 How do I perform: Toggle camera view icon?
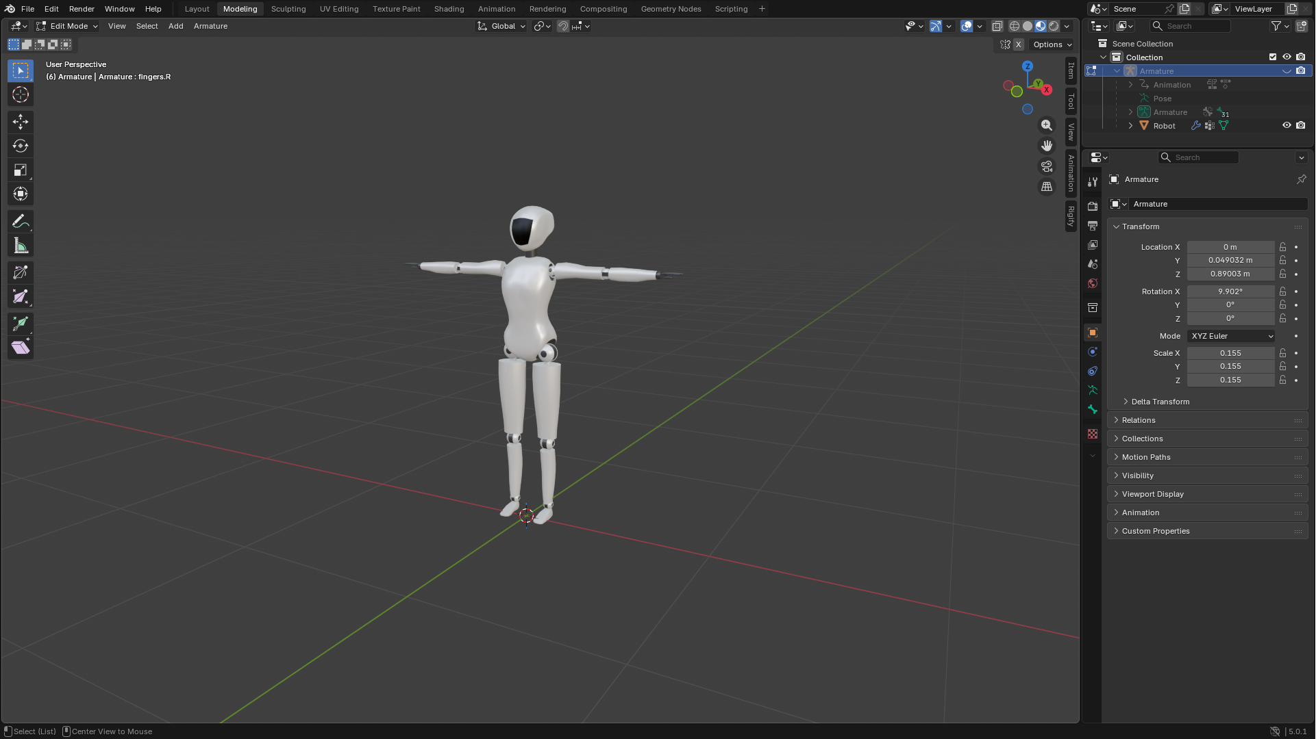pyautogui.click(x=1047, y=166)
